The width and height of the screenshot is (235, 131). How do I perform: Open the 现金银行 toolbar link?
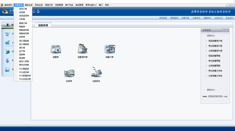pos(230,18)
